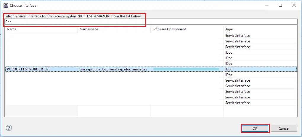The width and height of the screenshot is (302, 137).
Task: Click the OK button
Action: click(x=255, y=128)
